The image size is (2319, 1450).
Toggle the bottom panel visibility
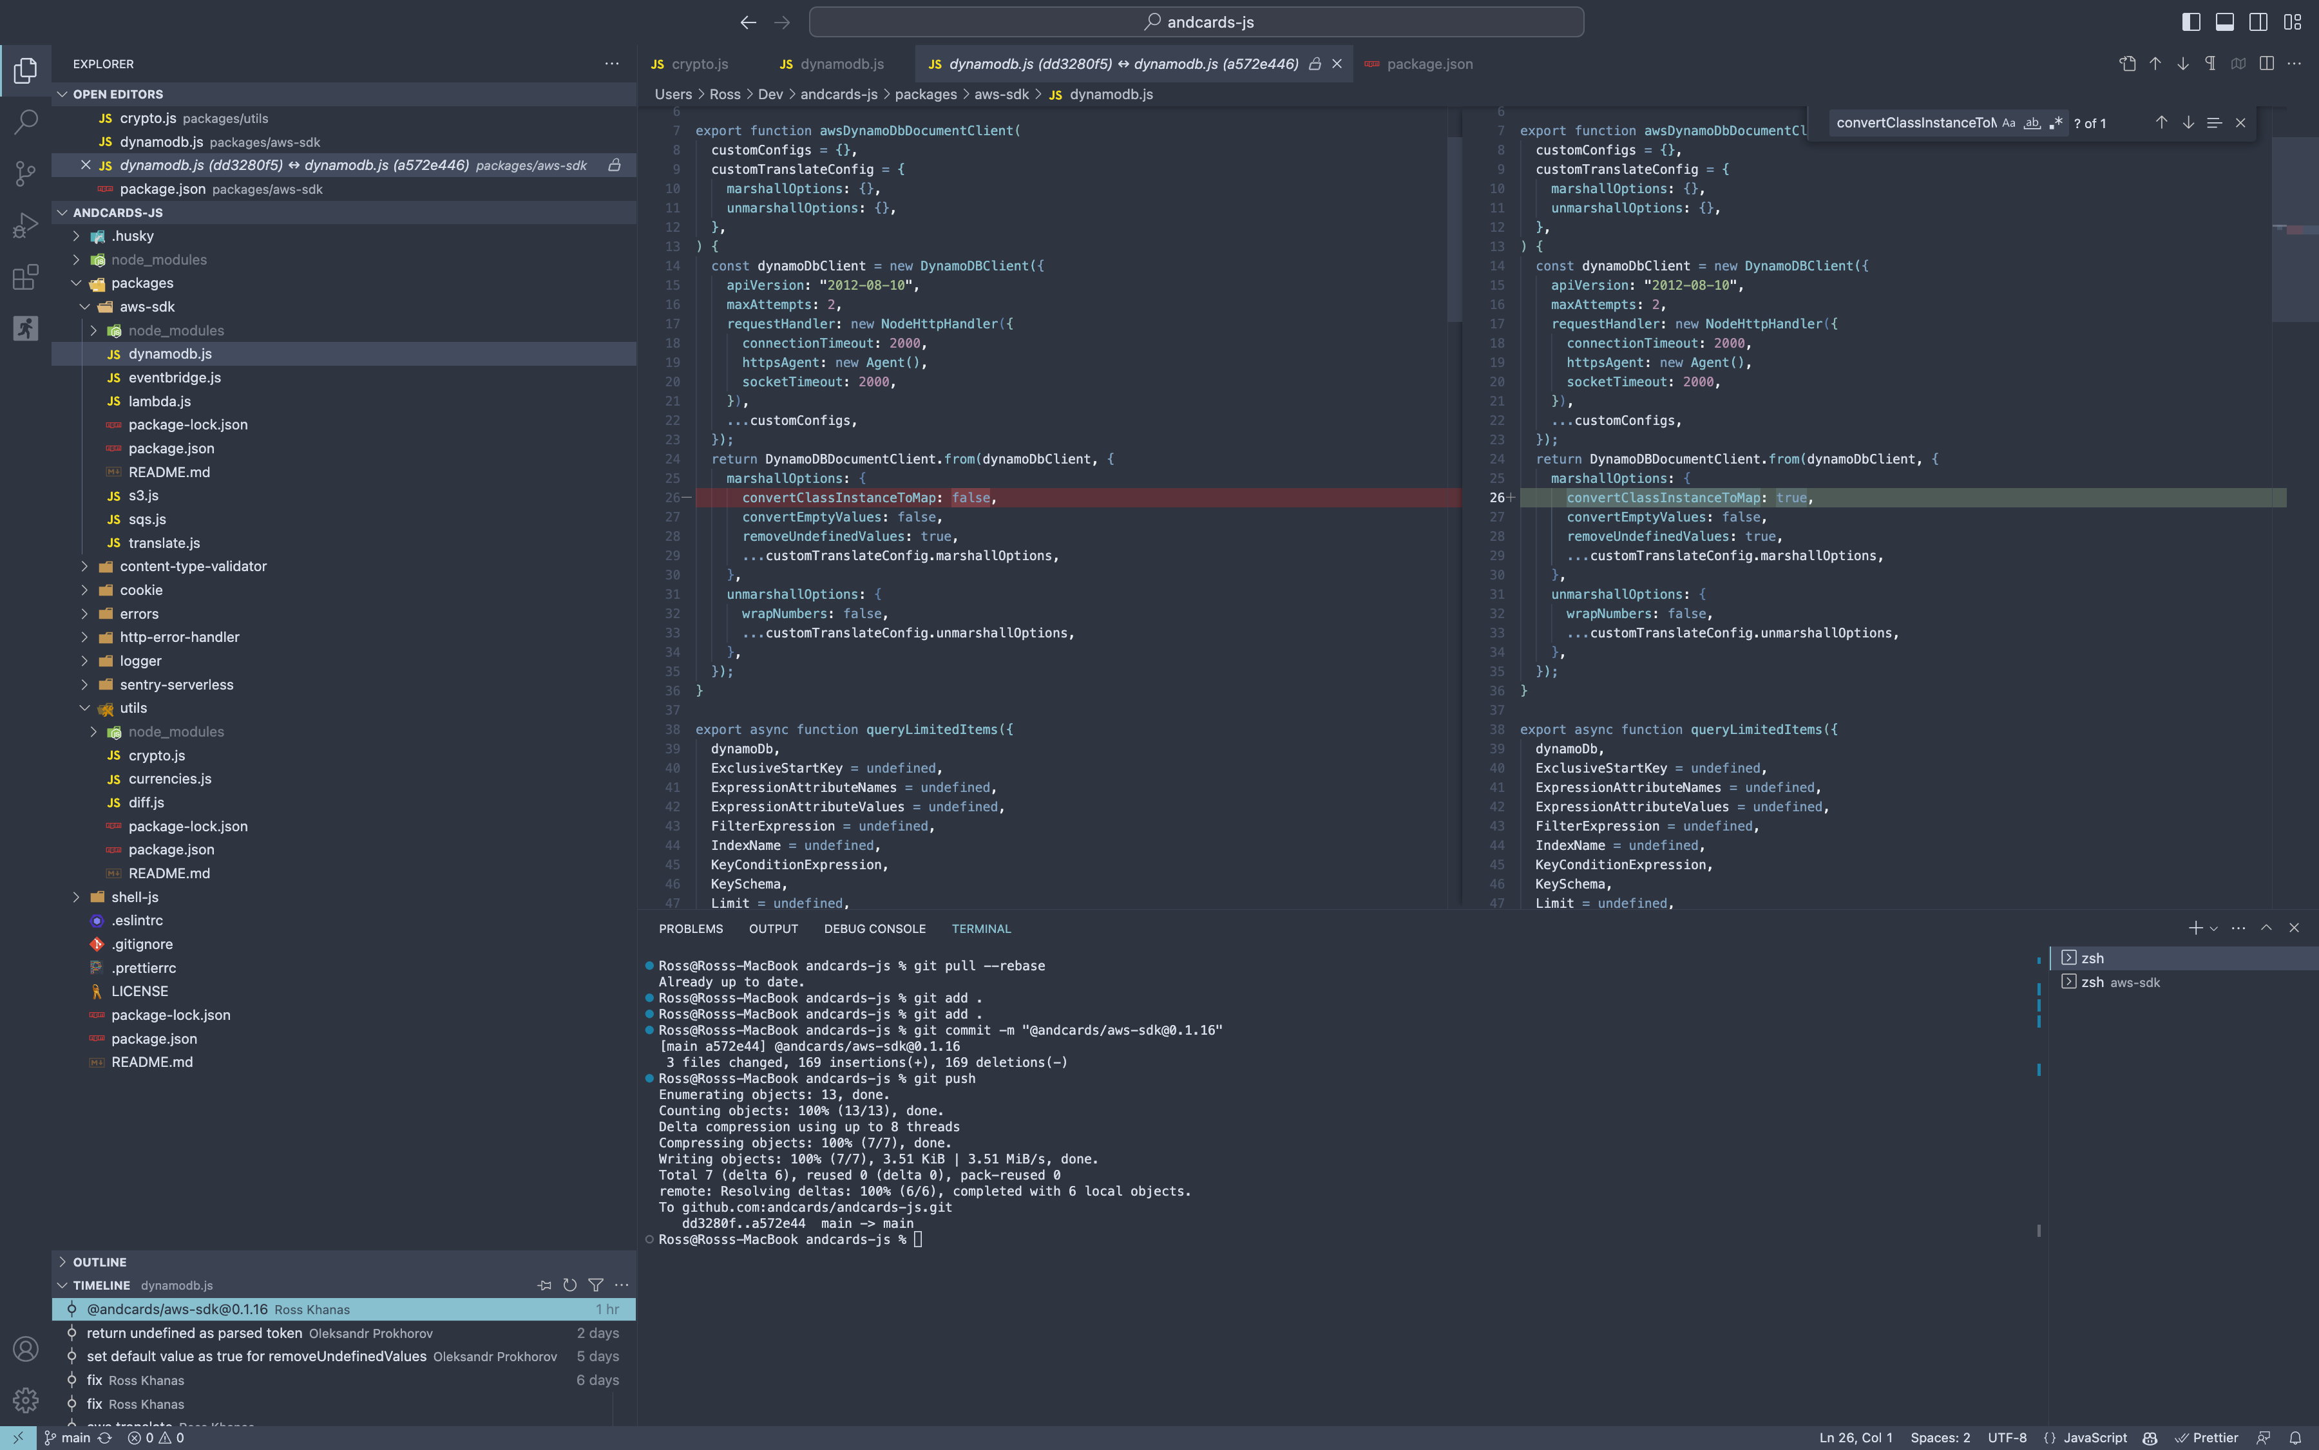click(x=2224, y=21)
